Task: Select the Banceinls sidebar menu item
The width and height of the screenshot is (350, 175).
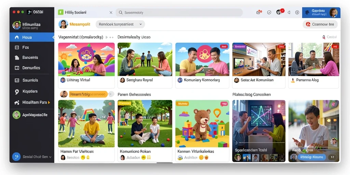Action: tap(32, 57)
